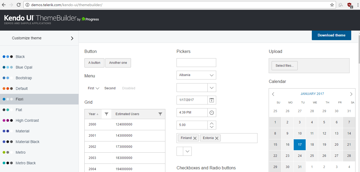Click the date field showing 1/17/2017
The width and height of the screenshot is (360, 172).
coord(192,100)
